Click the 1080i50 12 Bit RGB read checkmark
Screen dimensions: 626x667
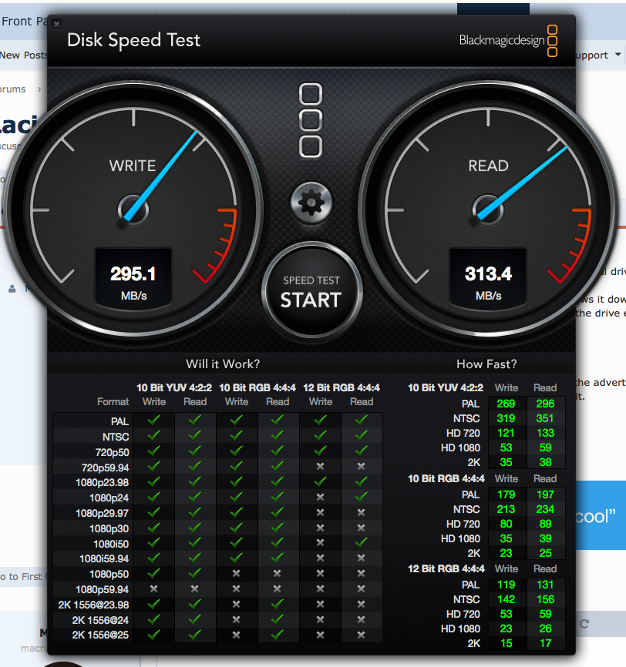click(x=361, y=542)
